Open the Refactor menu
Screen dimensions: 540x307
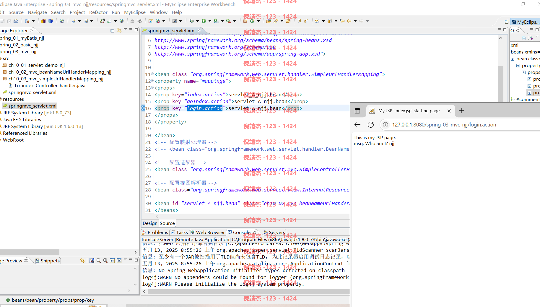coord(98,12)
